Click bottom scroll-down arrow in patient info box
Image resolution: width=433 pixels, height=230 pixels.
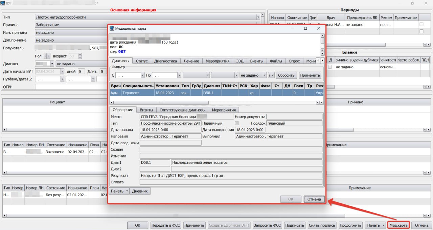pos(322,53)
